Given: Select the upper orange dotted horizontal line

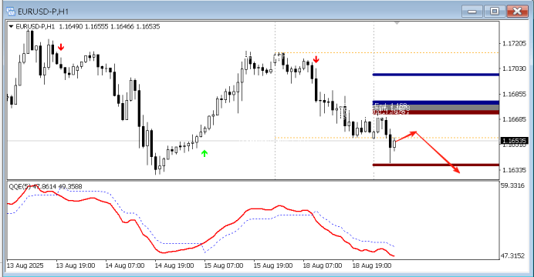Looking at the screenshot, I should [388, 52].
